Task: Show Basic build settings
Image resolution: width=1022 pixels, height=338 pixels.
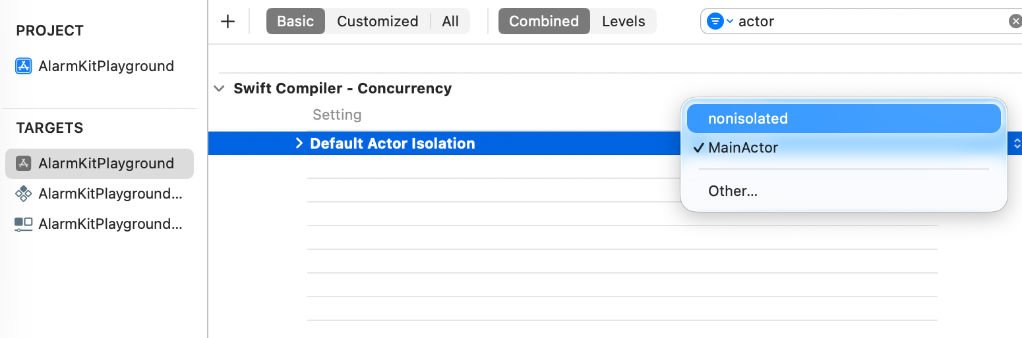Action: coord(295,21)
